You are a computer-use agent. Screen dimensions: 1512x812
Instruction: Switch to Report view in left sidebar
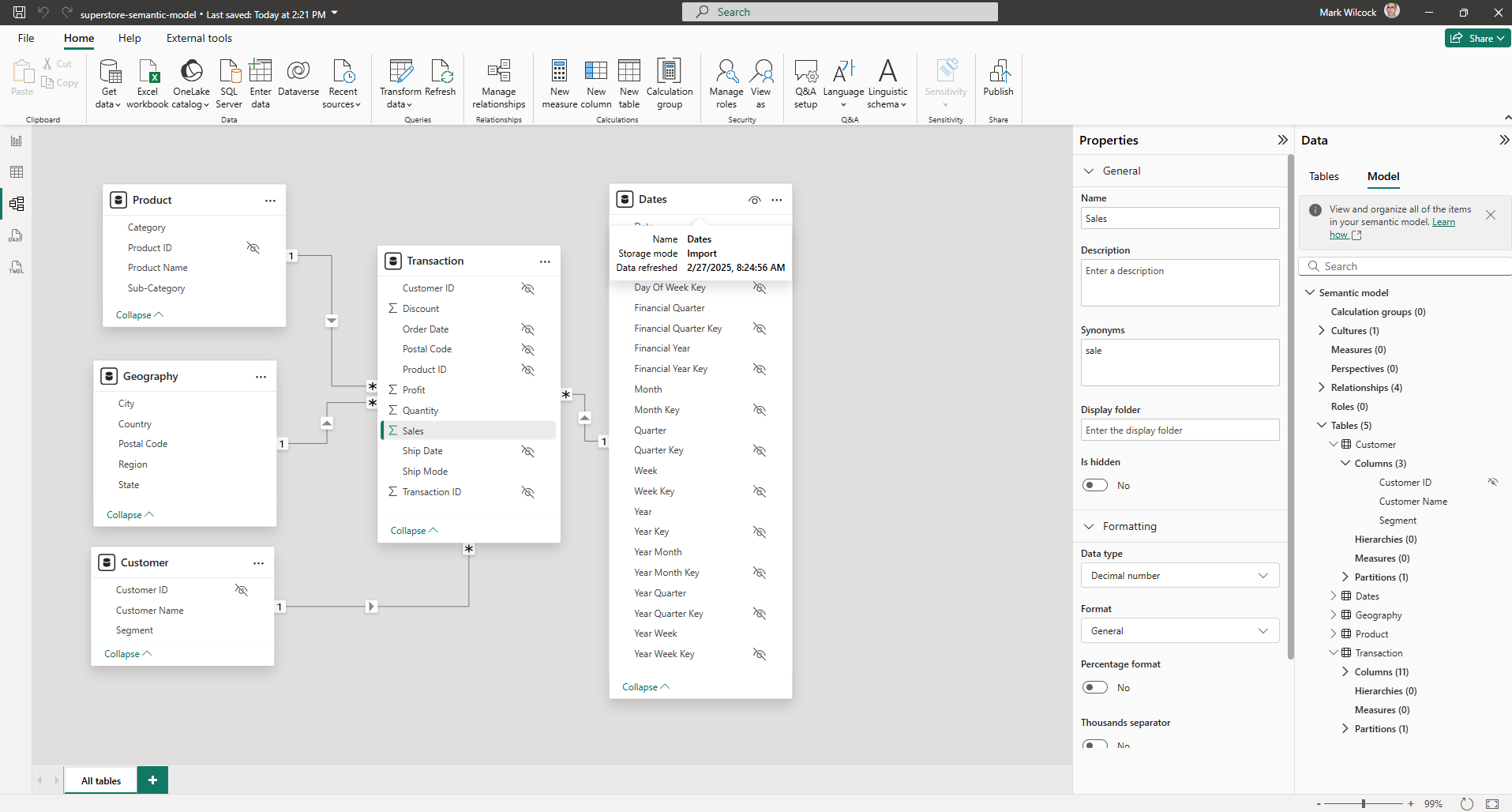point(17,140)
